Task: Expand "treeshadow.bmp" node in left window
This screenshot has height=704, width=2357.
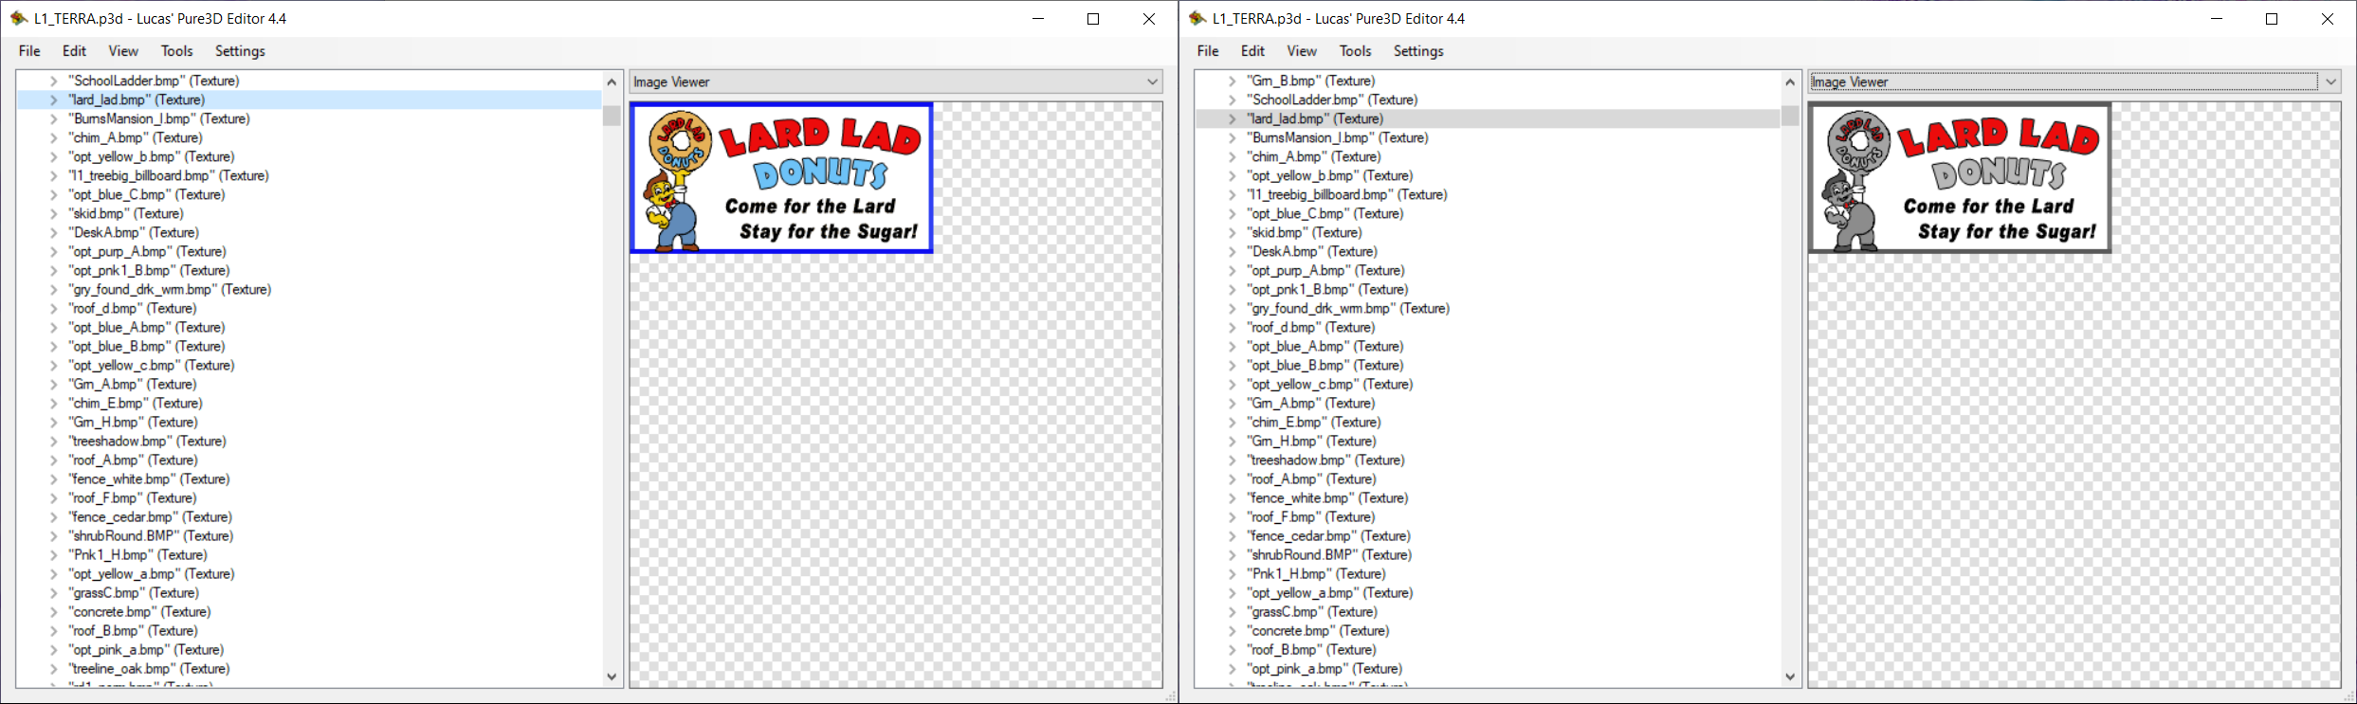Action: click(x=54, y=441)
